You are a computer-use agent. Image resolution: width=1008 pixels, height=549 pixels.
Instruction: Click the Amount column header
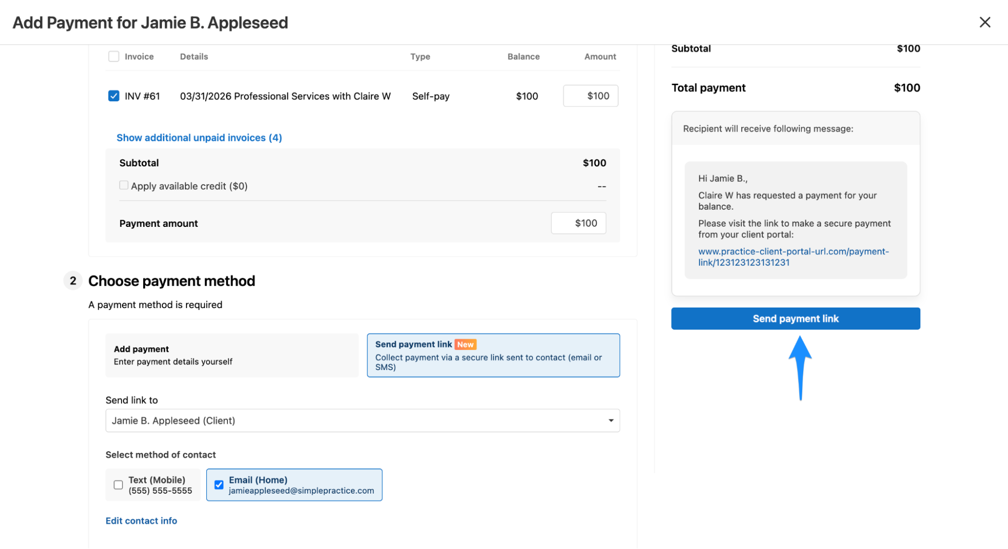[600, 56]
